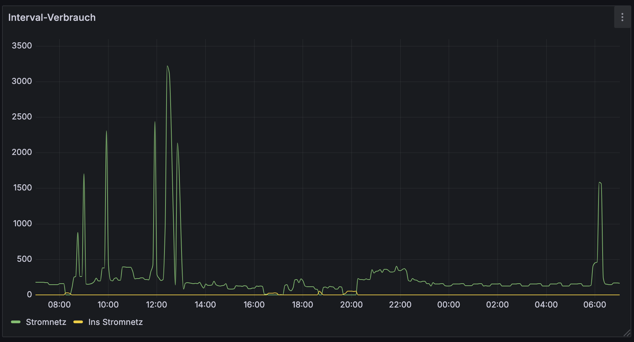
Task: Click the 14:00 time axis label
Action: pyautogui.click(x=205, y=304)
